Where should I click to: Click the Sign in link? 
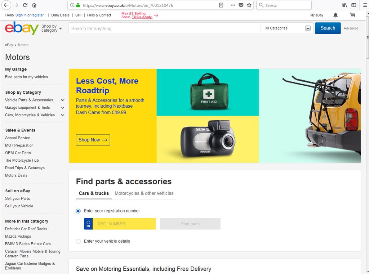21,15
